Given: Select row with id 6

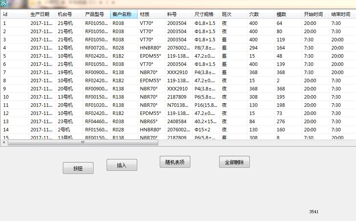Looking at the screenshot, I should pos(178,64).
